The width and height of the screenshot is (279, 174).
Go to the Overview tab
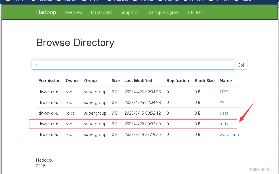coord(74,12)
